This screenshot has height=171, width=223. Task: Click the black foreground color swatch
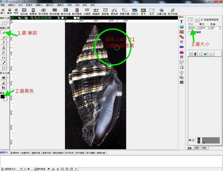3,97
